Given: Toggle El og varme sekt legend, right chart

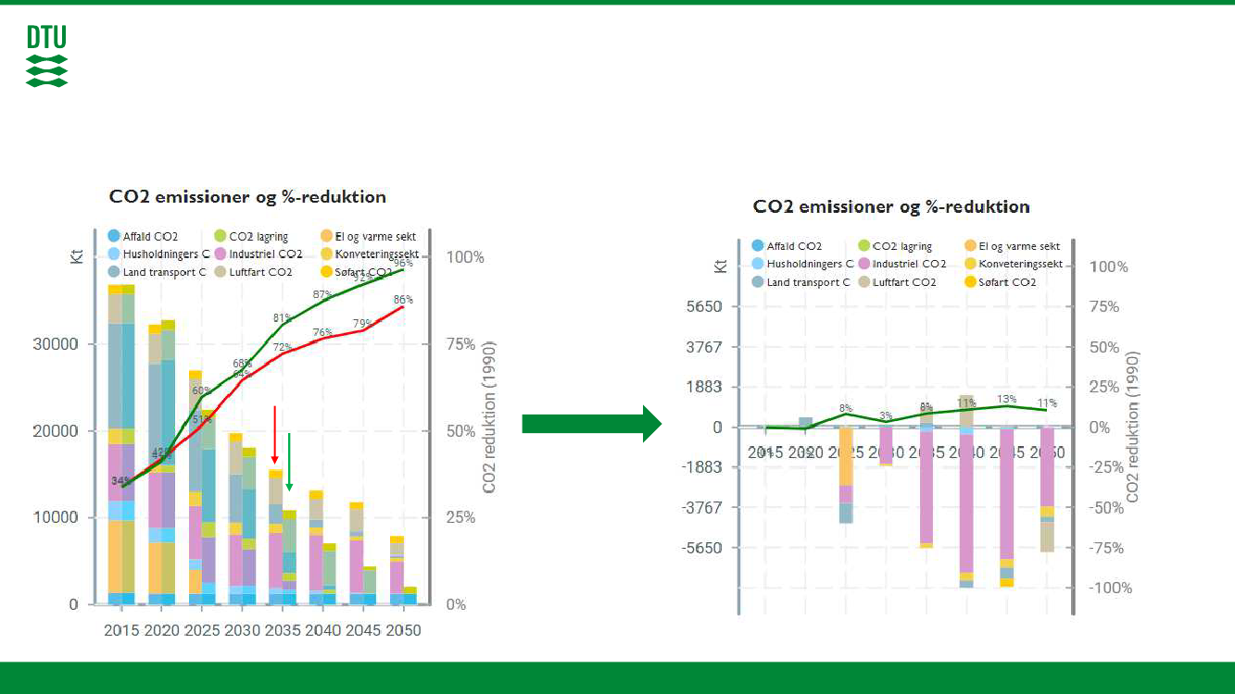Looking at the screenshot, I should pyautogui.click(x=1013, y=246).
